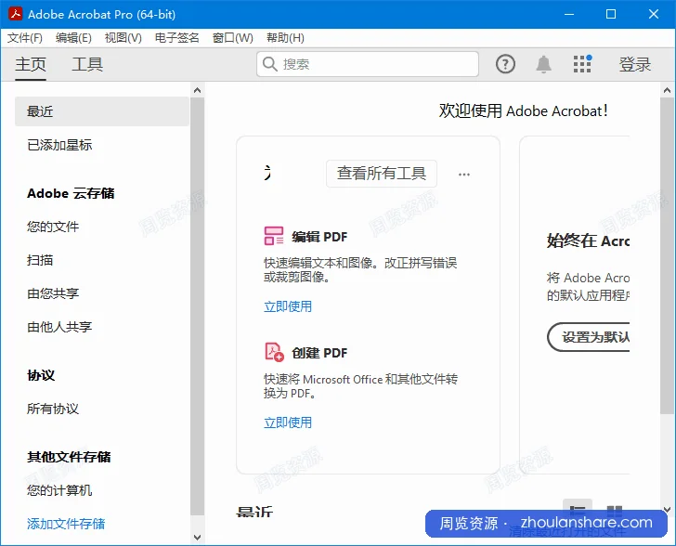
Task: Open the 帮助(H) menu
Action: click(285, 38)
